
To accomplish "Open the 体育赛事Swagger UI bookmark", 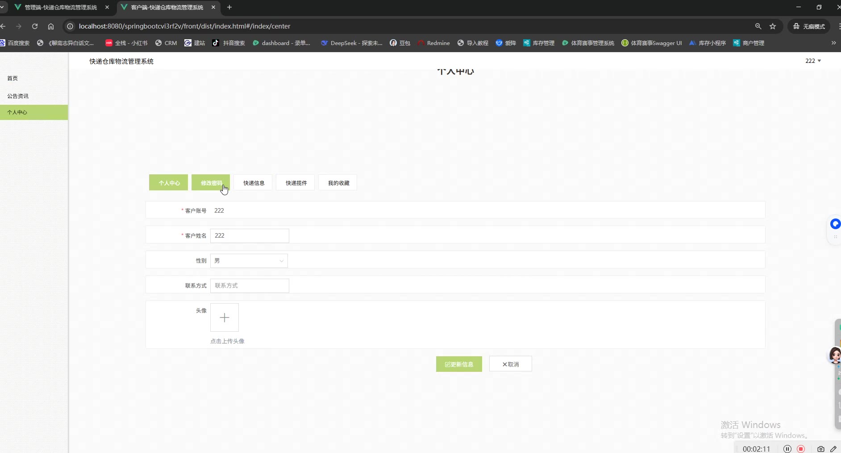I will tap(652, 43).
